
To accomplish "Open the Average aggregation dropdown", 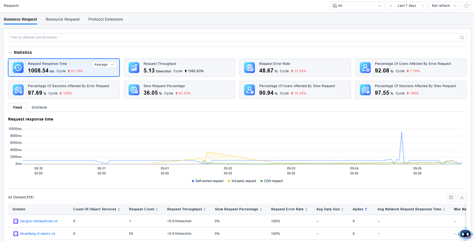I will click(x=104, y=65).
